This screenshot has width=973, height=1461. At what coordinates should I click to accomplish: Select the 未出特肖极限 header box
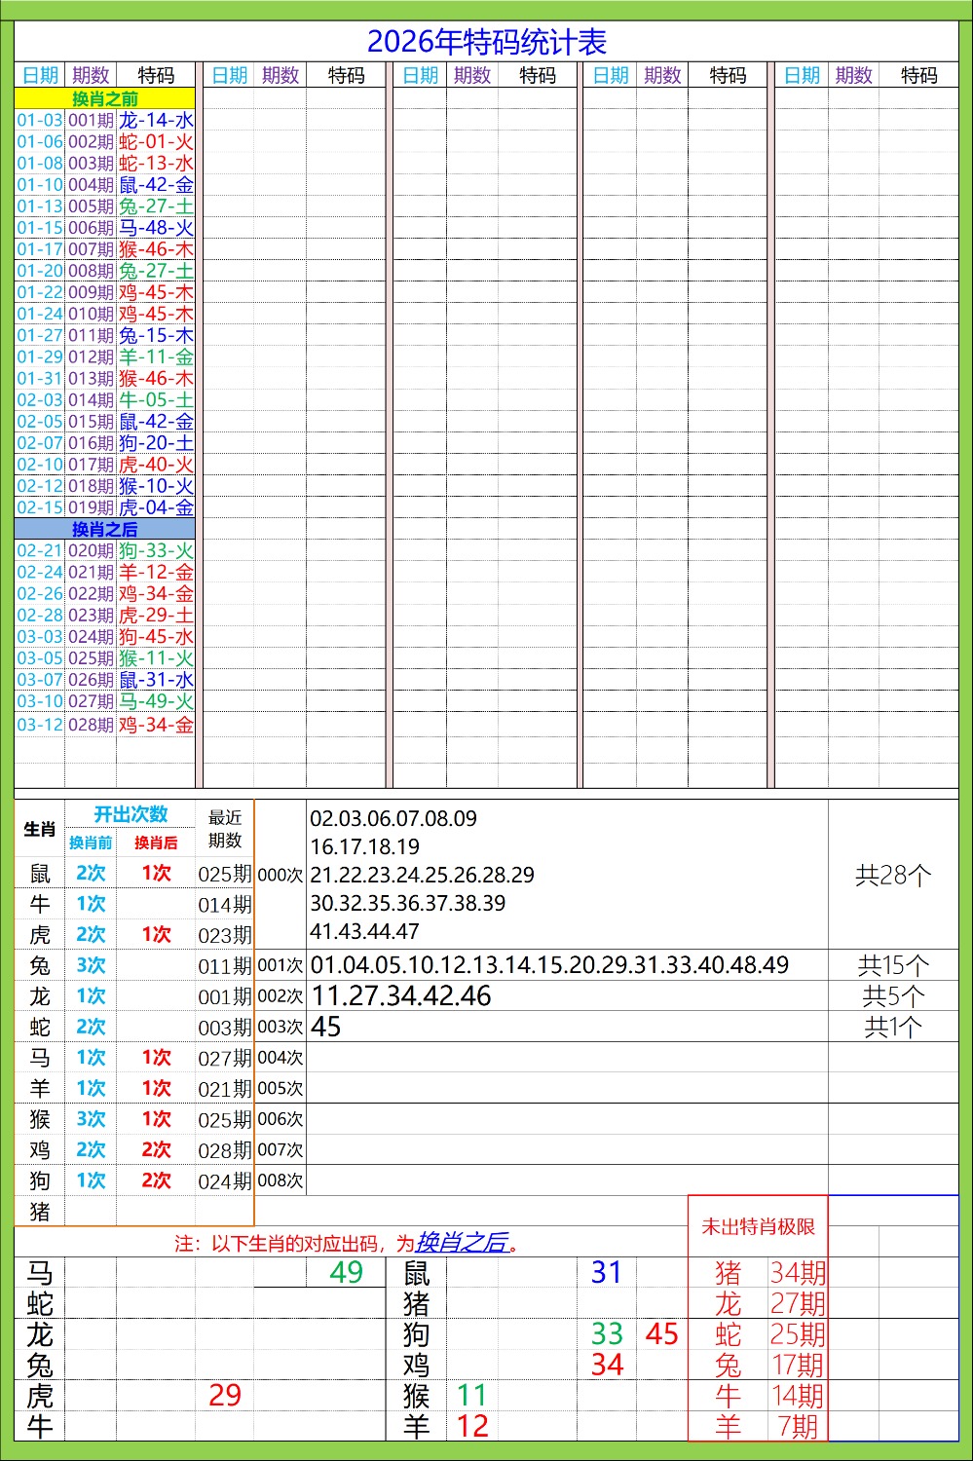click(x=758, y=1226)
